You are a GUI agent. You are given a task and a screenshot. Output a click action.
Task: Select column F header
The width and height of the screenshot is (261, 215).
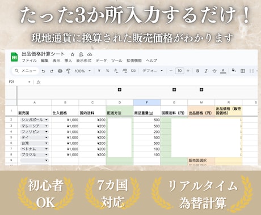pyautogui.click(x=147, y=102)
